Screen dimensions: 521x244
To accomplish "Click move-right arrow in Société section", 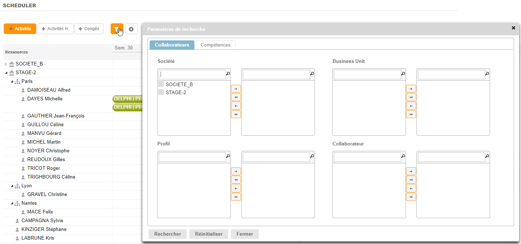I will pyautogui.click(x=236, y=89).
